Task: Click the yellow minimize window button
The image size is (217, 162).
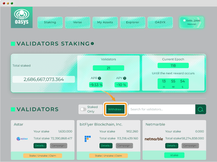Action: tap(8, 3)
